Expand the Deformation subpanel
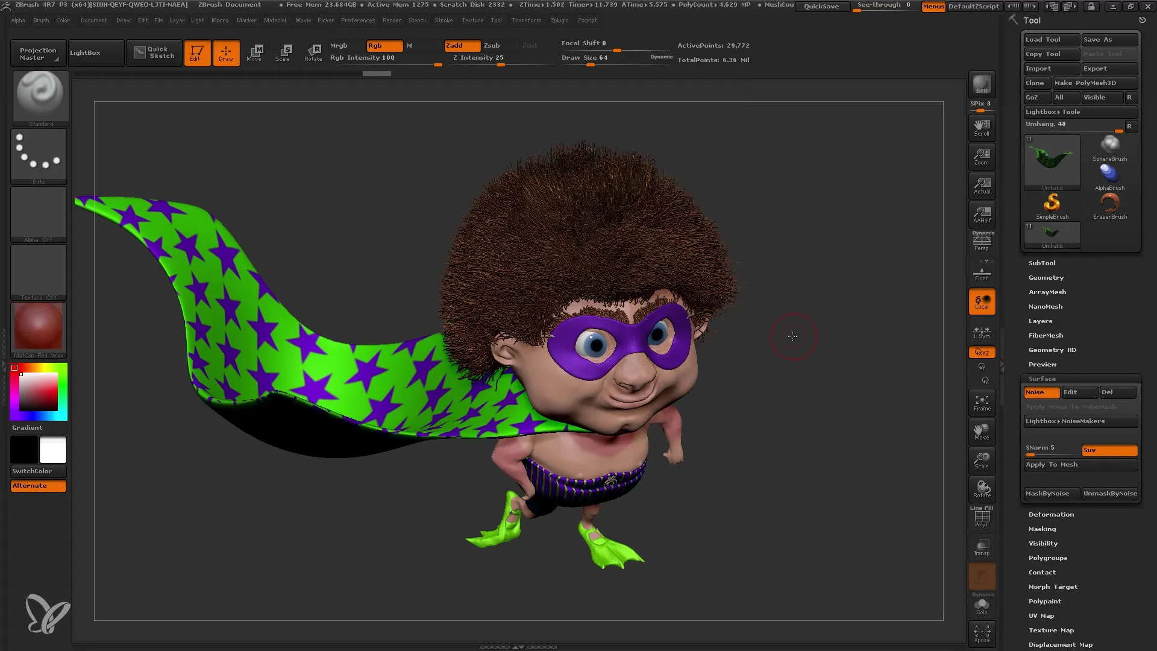This screenshot has height=651, width=1157. point(1050,514)
